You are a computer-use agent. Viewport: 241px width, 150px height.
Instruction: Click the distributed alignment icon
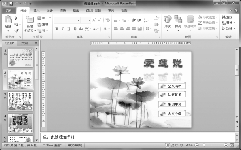140,29
